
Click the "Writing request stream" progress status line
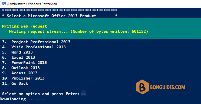pyautogui.click(x=79, y=31)
